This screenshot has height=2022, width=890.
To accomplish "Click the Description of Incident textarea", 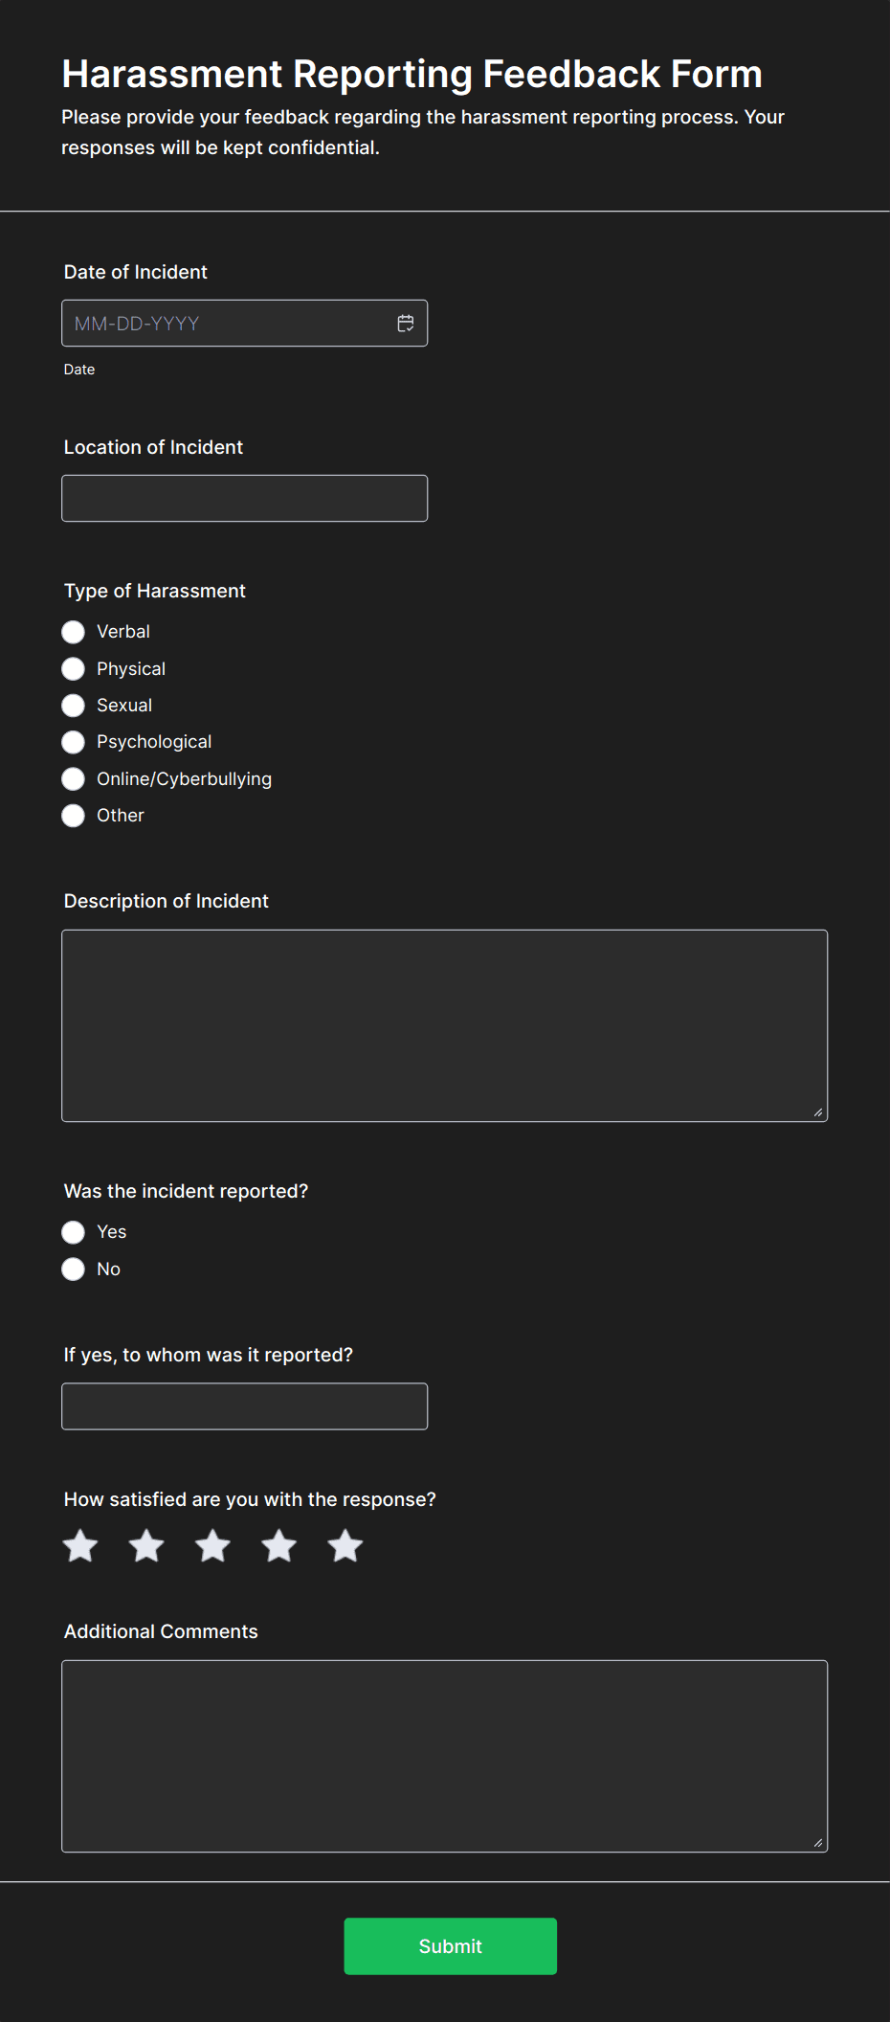I will (444, 1025).
